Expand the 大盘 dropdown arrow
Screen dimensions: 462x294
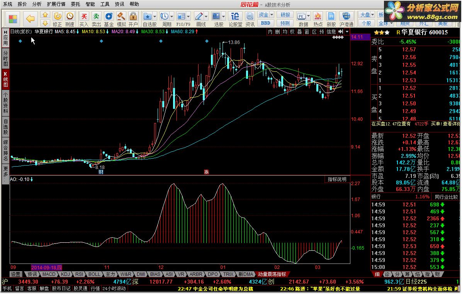pos(372,14)
